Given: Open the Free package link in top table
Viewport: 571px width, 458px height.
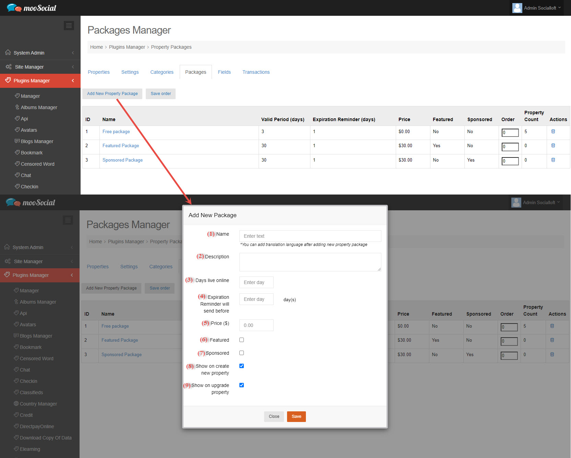Looking at the screenshot, I should 116,131.
